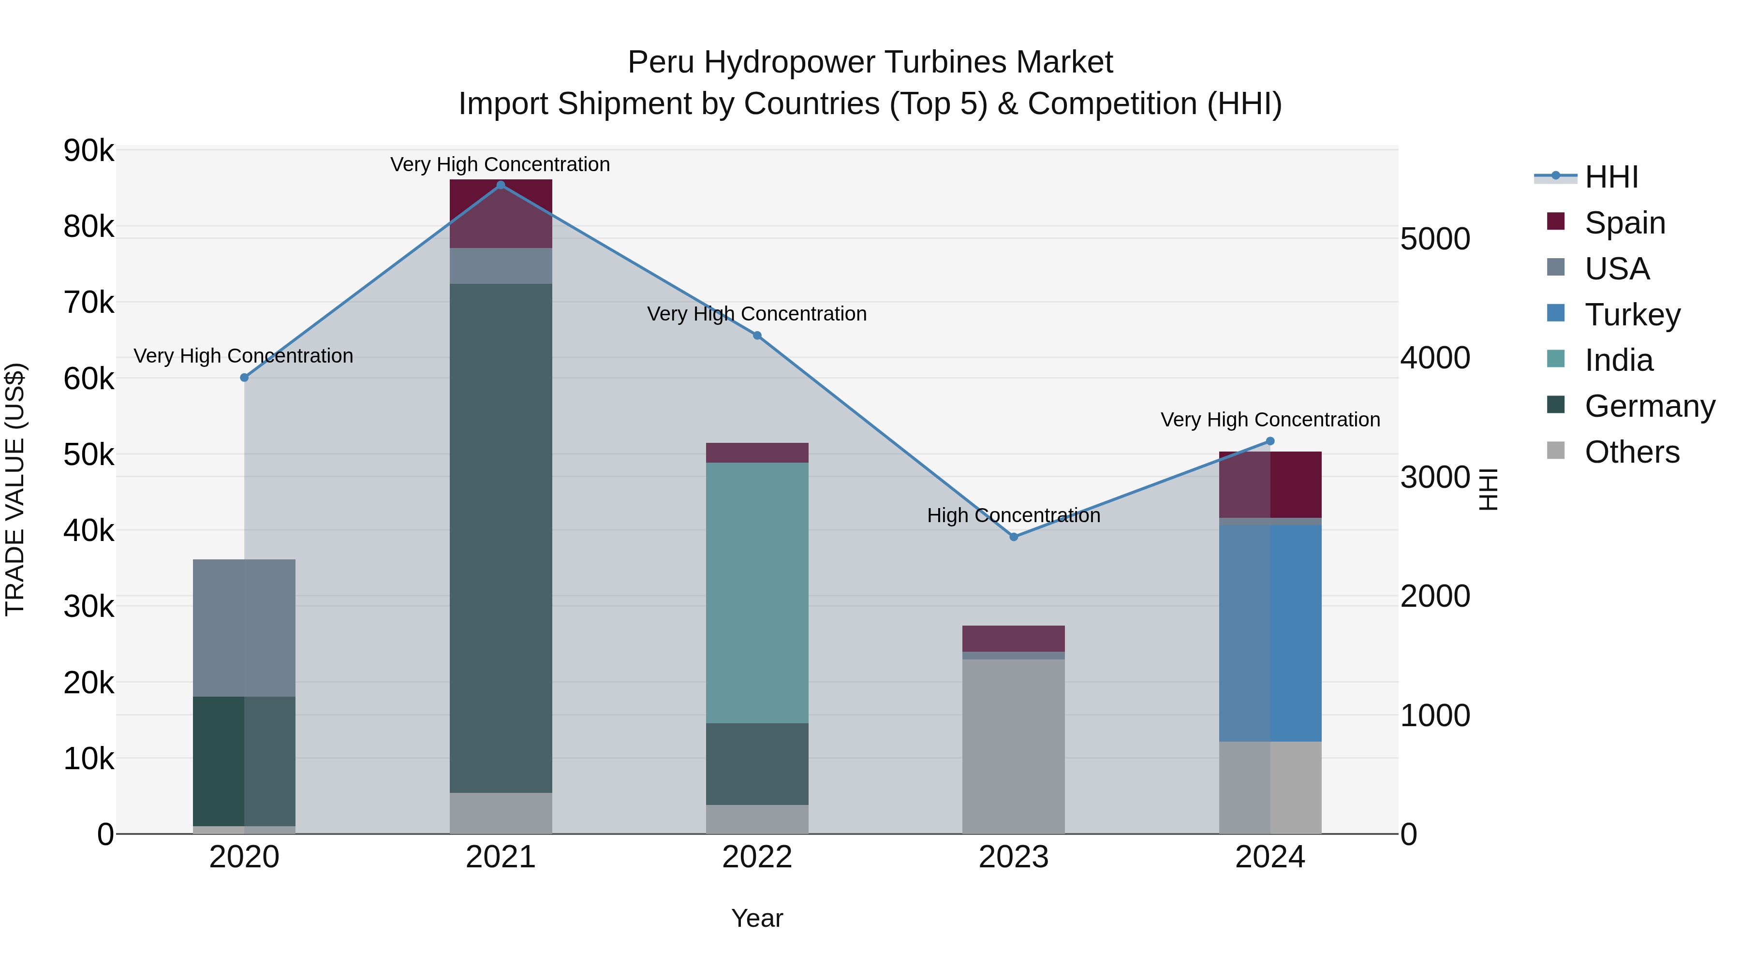Click the Spain segment of the 2024 bar

click(1270, 485)
